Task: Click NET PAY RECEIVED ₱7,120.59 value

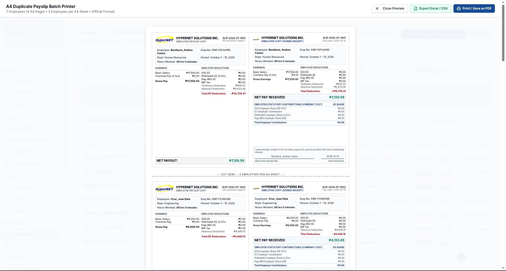Action: [x=337, y=97]
